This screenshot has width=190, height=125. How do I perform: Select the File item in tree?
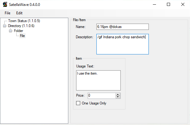click(x=22, y=36)
